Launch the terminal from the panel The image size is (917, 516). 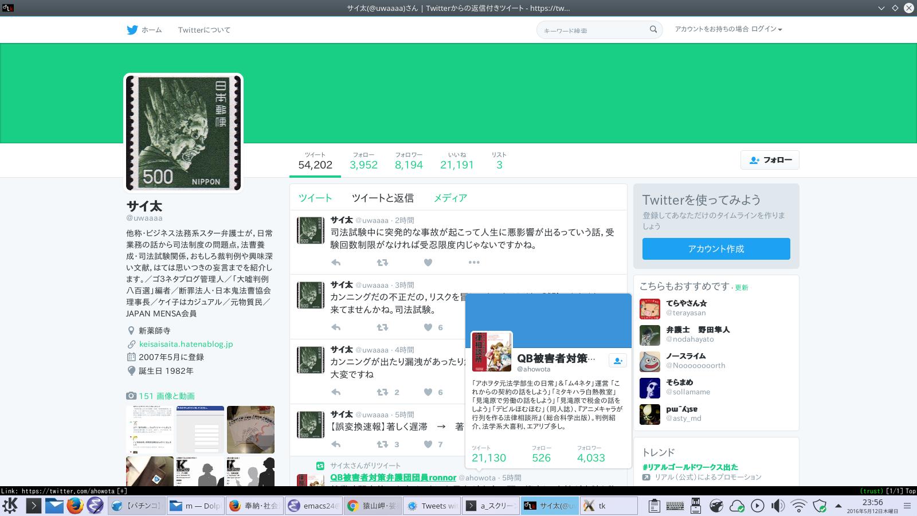pos(33,506)
